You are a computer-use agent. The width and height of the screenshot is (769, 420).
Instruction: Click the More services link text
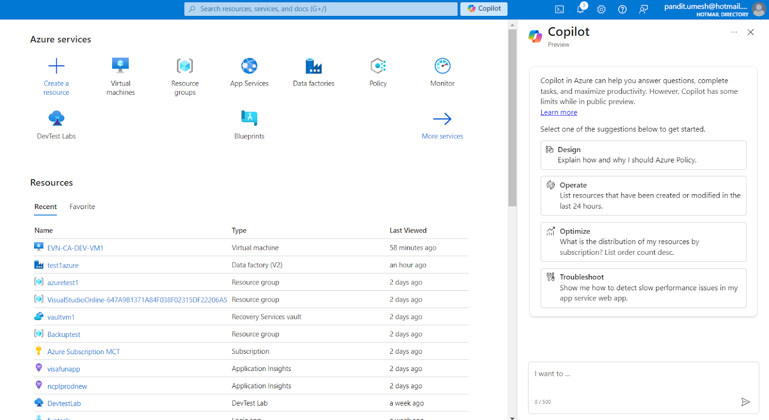[x=442, y=136]
